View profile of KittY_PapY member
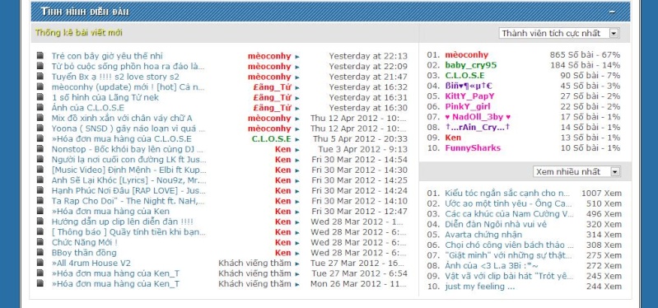 click(469, 96)
